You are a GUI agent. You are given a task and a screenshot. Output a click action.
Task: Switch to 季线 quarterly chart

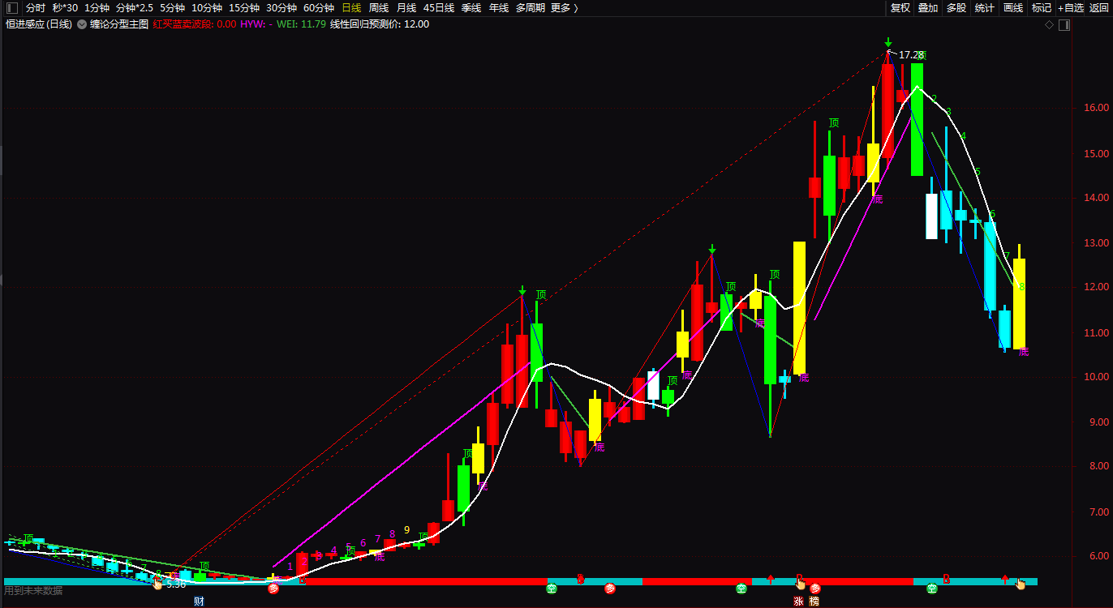[x=471, y=8]
